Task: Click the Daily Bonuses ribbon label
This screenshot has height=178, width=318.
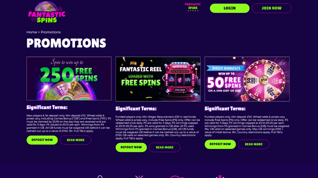Action: [x=226, y=68]
